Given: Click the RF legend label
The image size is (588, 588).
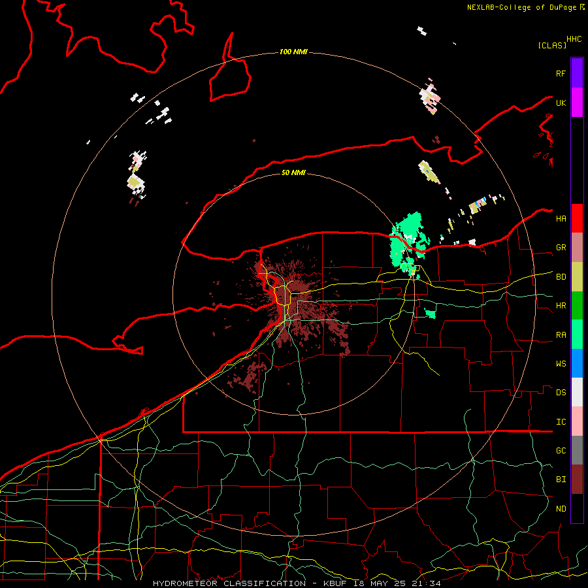Looking at the screenshot, I should 561,73.
